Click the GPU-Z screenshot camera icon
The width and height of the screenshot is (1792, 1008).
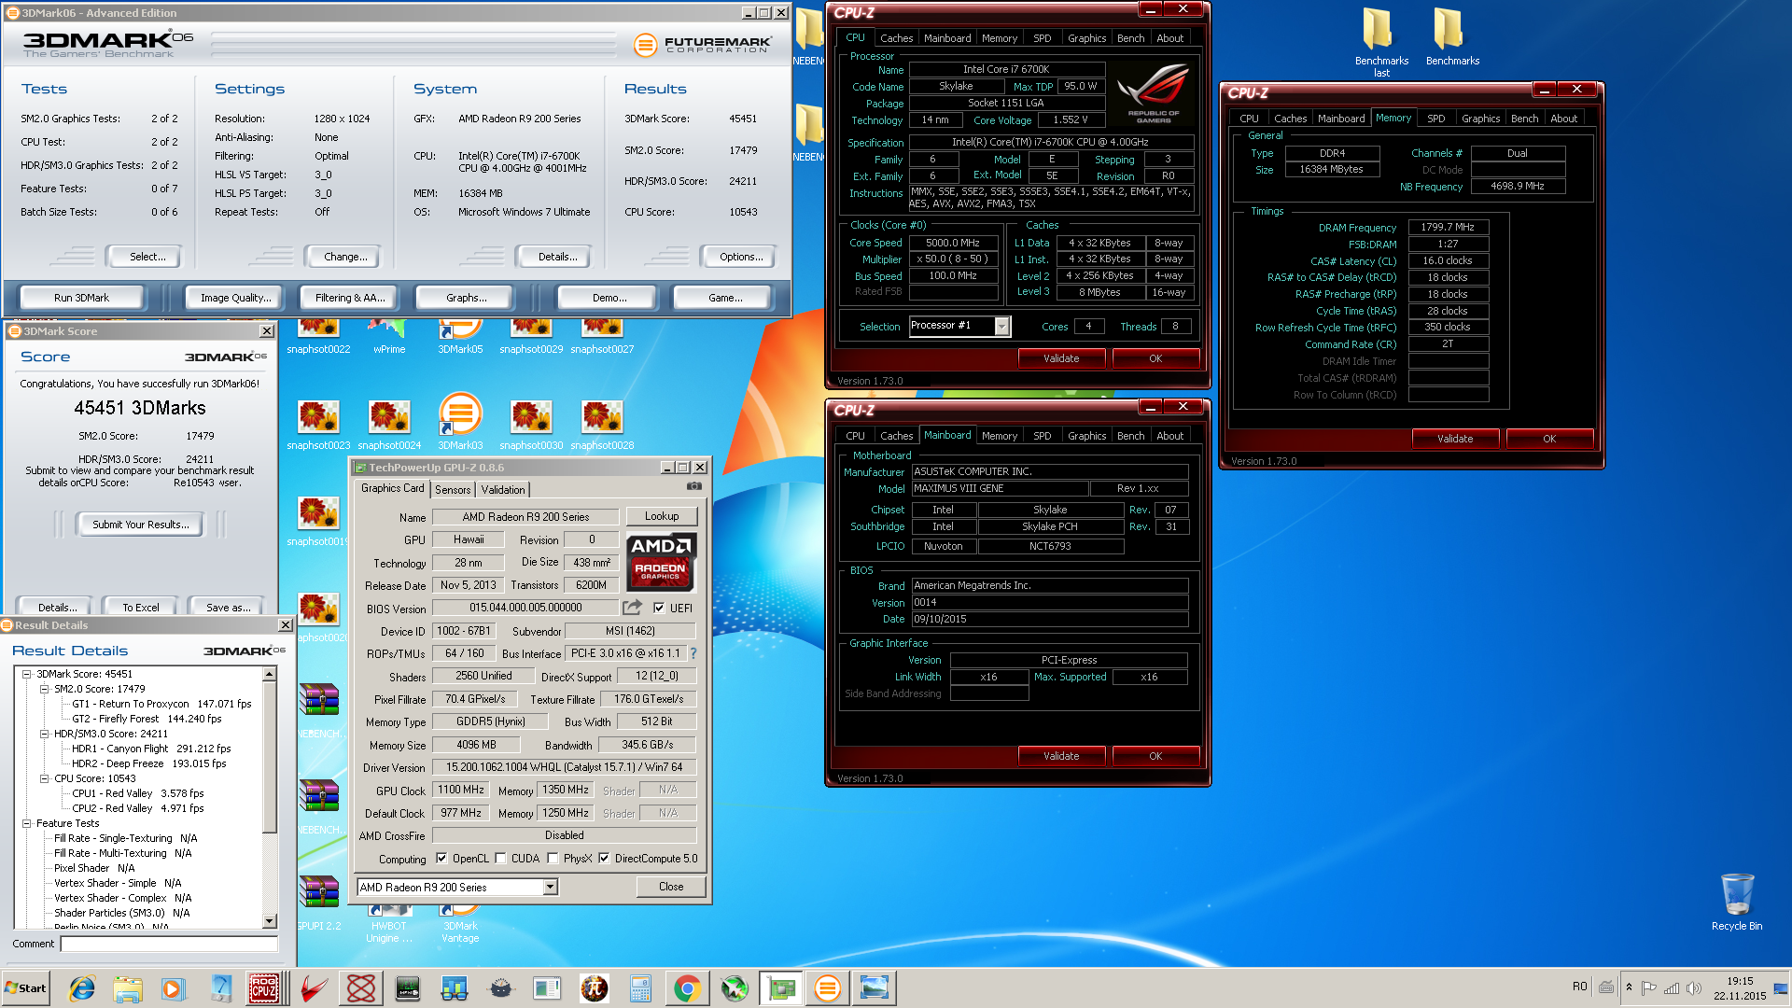[x=694, y=486]
